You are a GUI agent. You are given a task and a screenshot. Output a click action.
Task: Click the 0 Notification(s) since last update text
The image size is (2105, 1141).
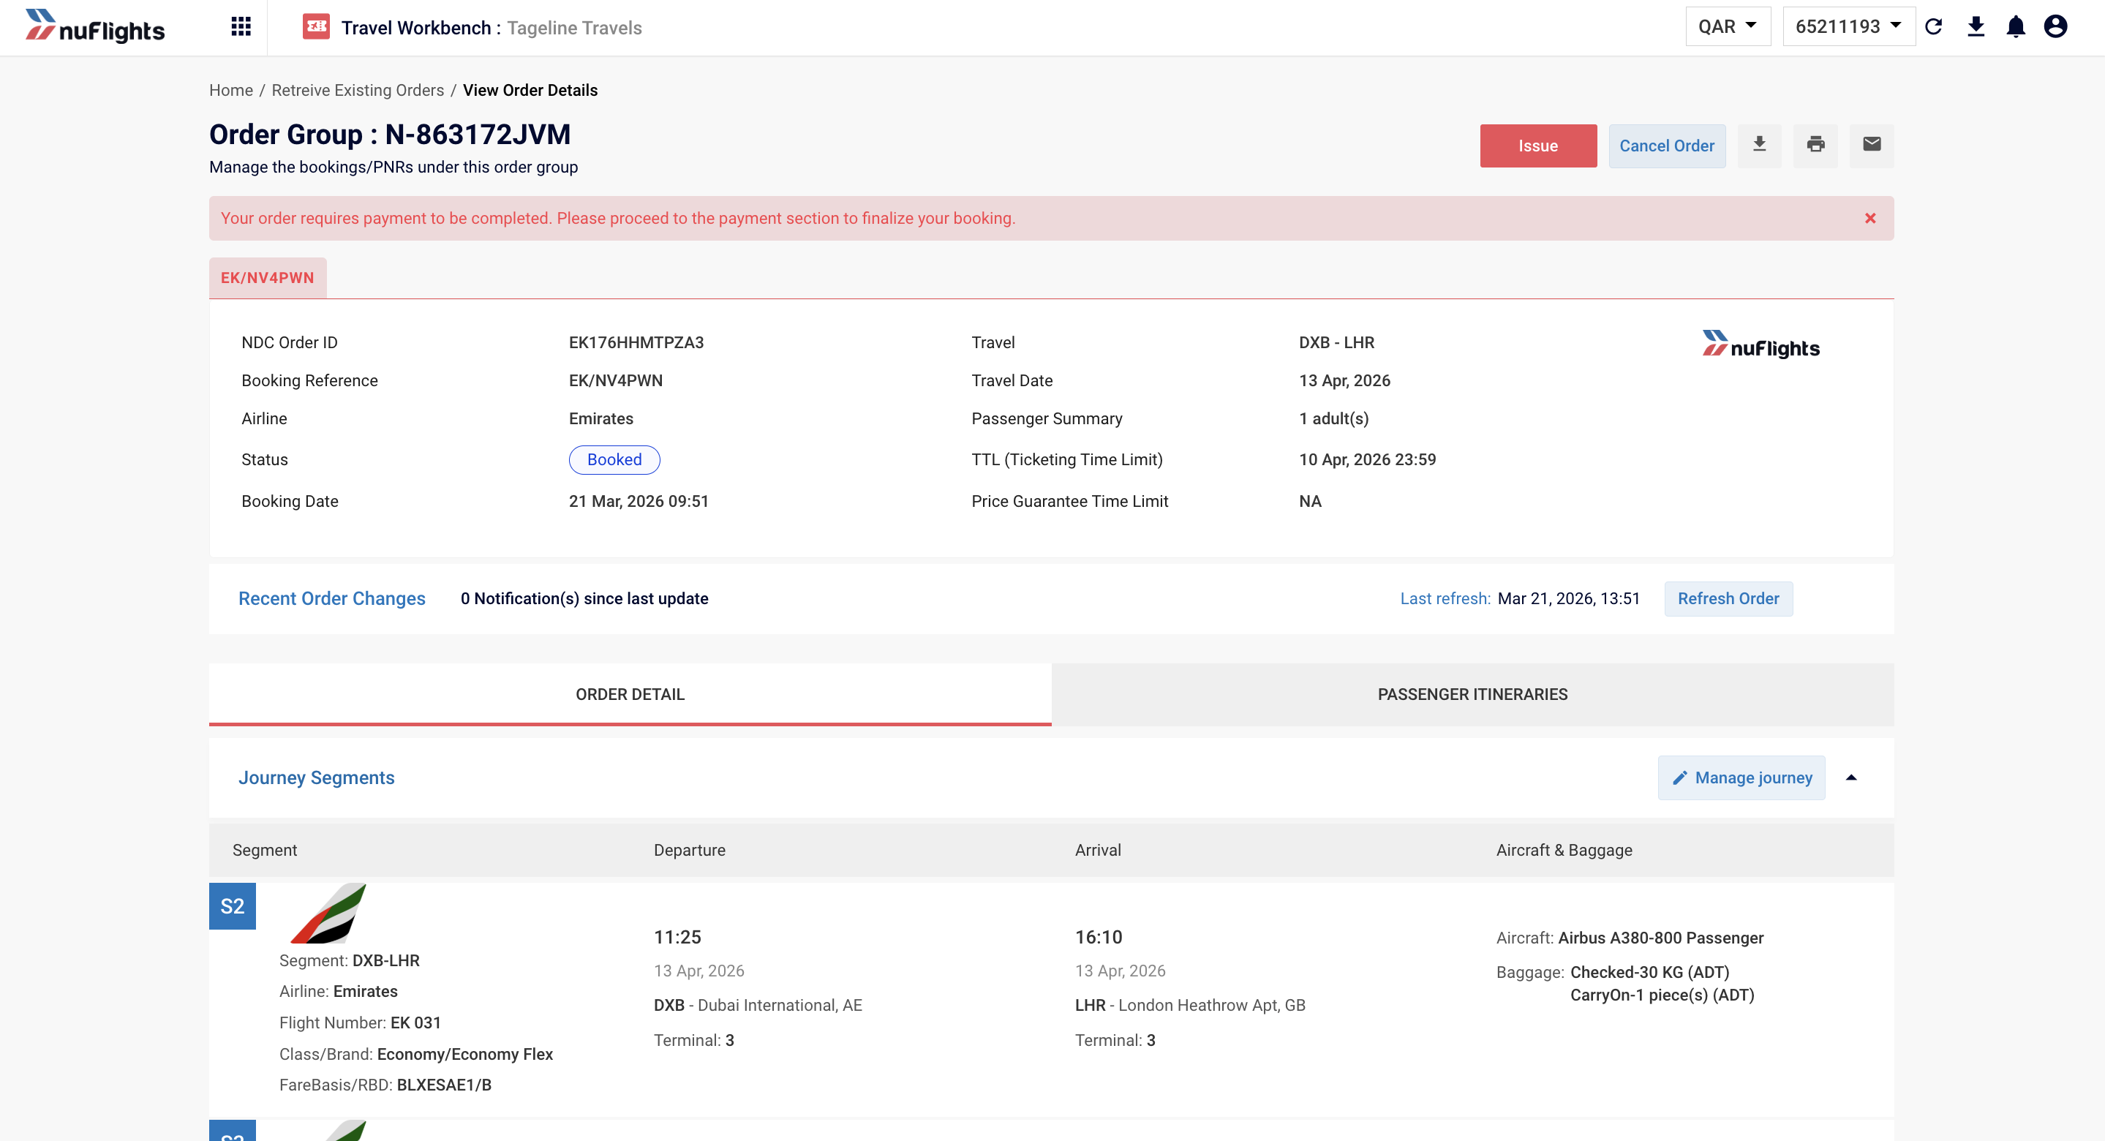[584, 599]
